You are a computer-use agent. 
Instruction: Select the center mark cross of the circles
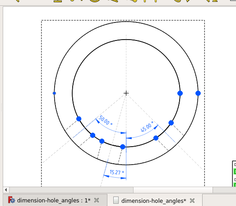click(x=126, y=93)
